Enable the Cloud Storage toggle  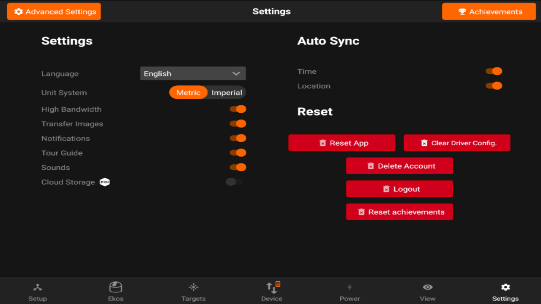(x=234, y=182)
